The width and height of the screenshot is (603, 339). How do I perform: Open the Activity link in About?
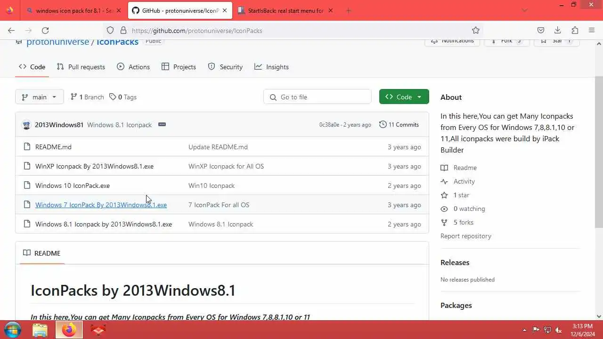click(458, 181)
